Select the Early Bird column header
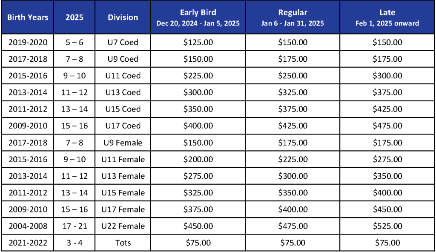Image resolution: width=436 pixels, height=252 pixels. (198, 17)
